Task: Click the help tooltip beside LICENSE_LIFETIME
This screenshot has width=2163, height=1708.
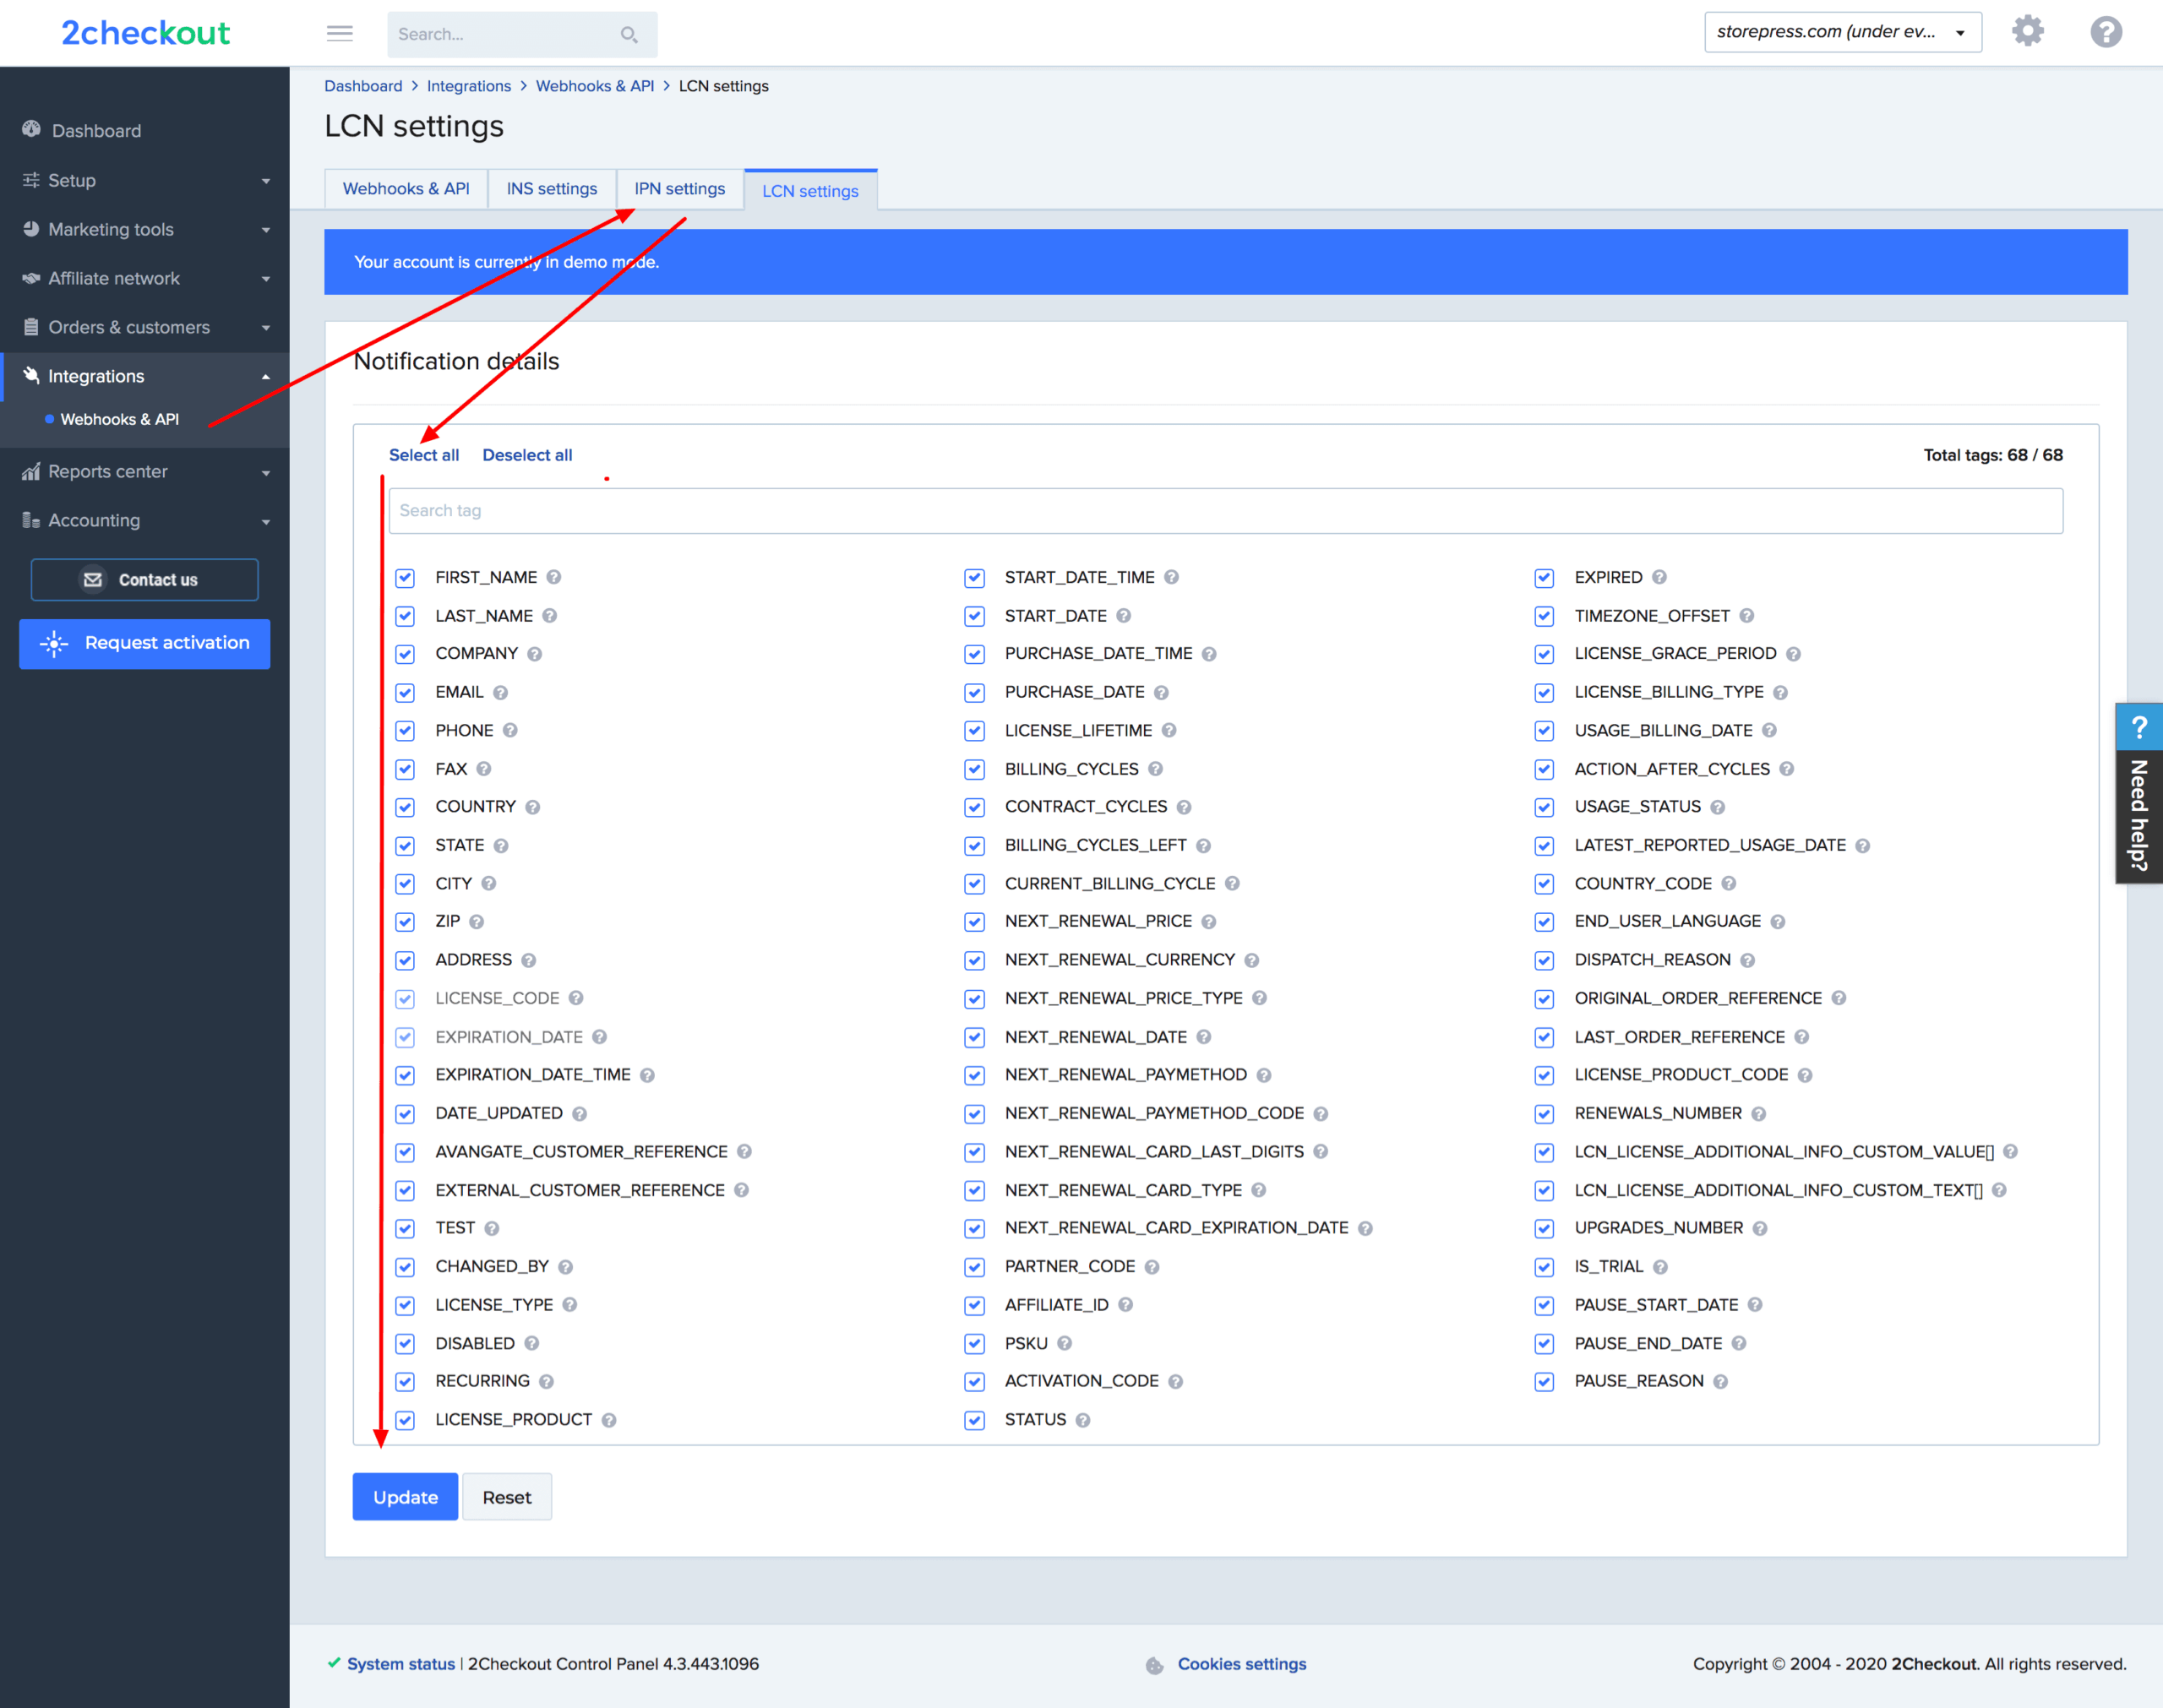Action: pyautogui.click(x=1171, y=730)
